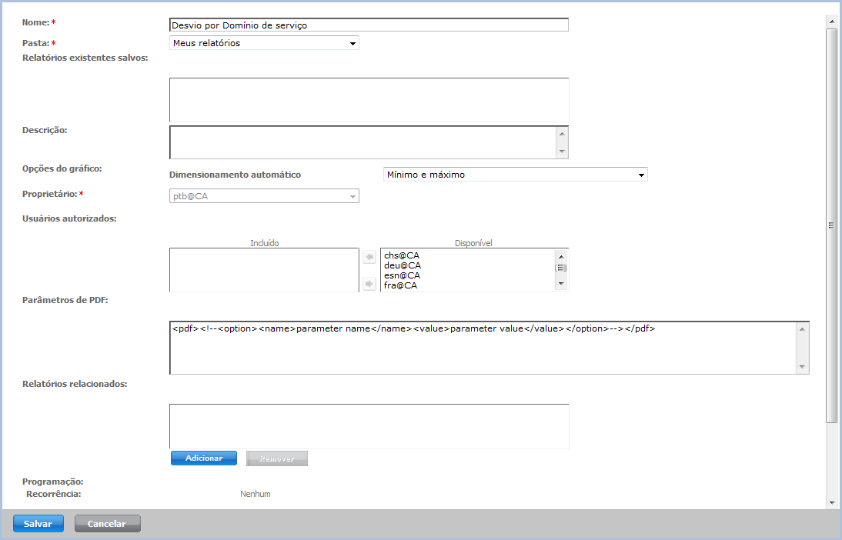This screenshot has height=540, width=842.
Task: Click the Descrição scroll down arrow
Action: 562,152
